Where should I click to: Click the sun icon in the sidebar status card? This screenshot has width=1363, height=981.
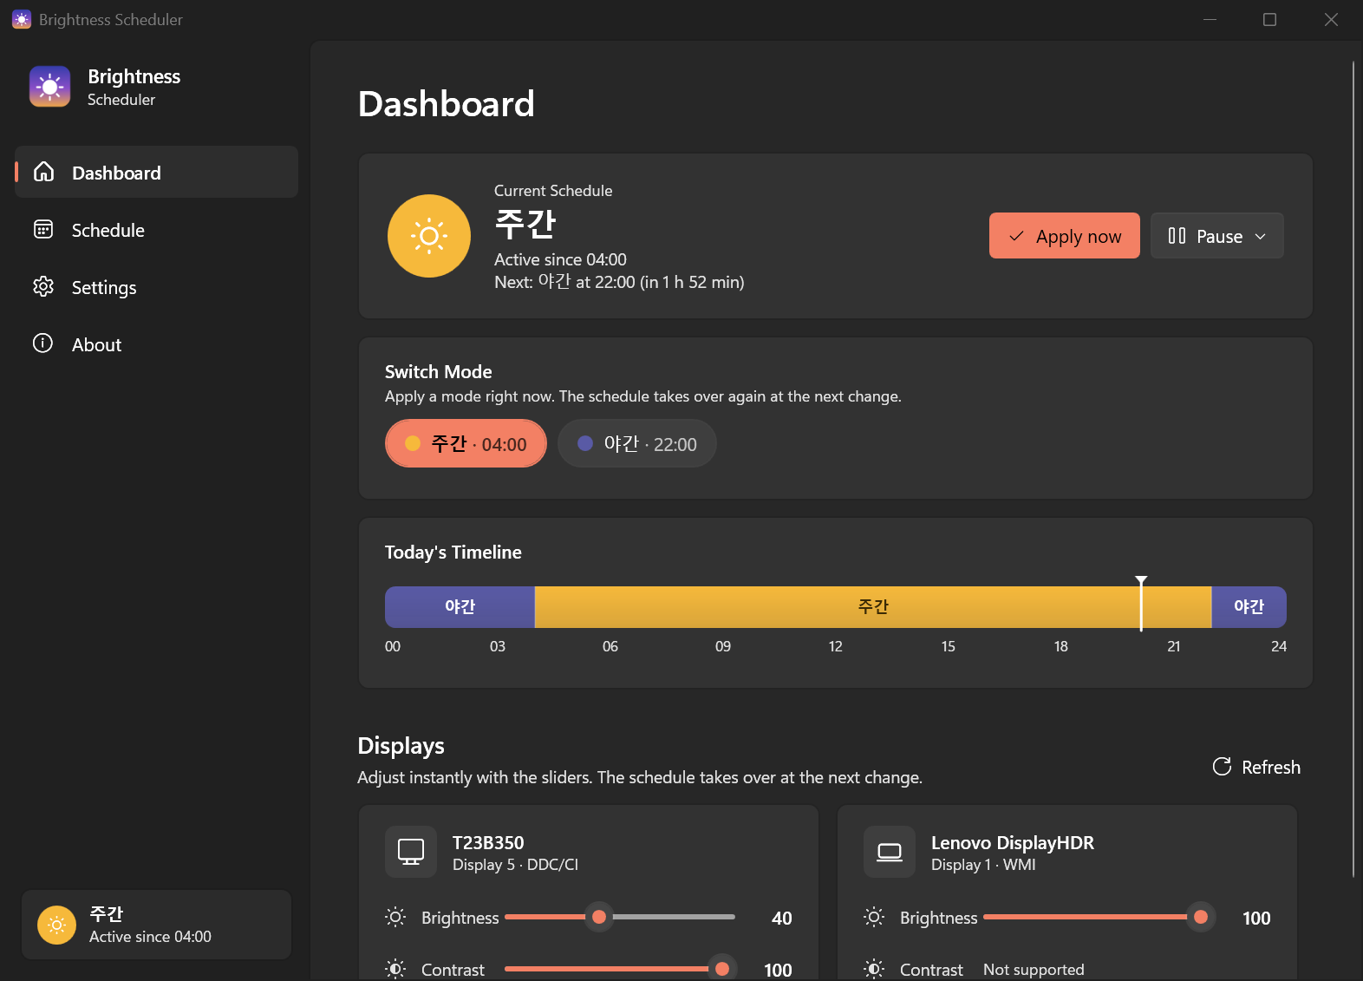coord(56,925)
